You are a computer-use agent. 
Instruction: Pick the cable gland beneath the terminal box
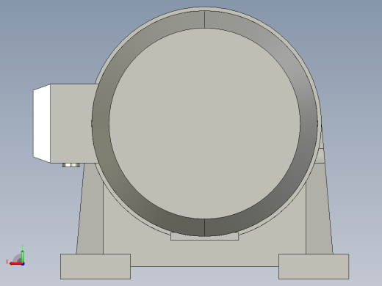pos(71,165)
